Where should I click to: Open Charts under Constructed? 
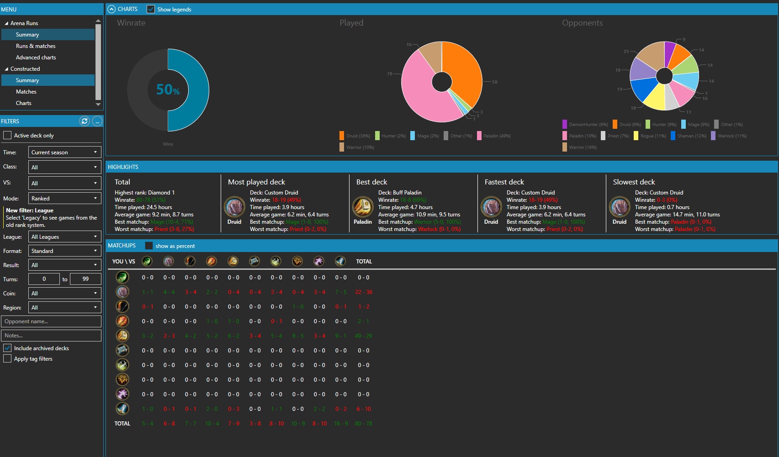point(24,103)
